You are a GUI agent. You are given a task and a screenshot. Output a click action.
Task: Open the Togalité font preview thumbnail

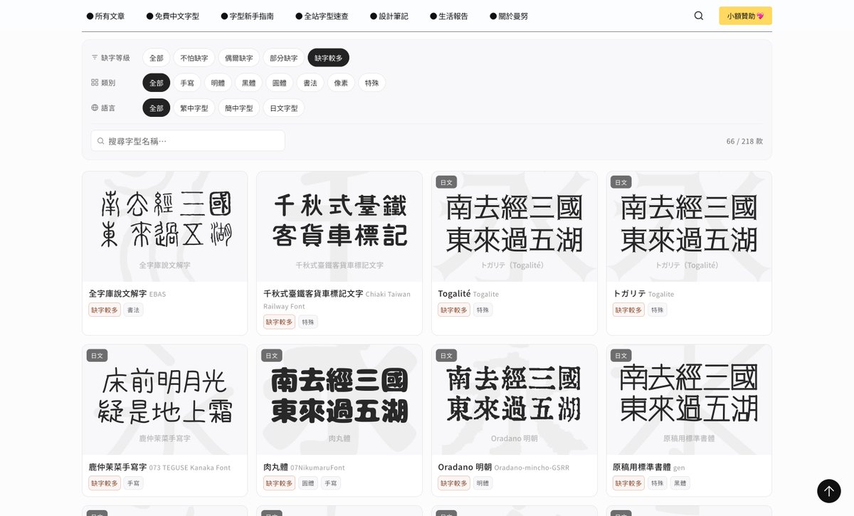tap(515, 226)
